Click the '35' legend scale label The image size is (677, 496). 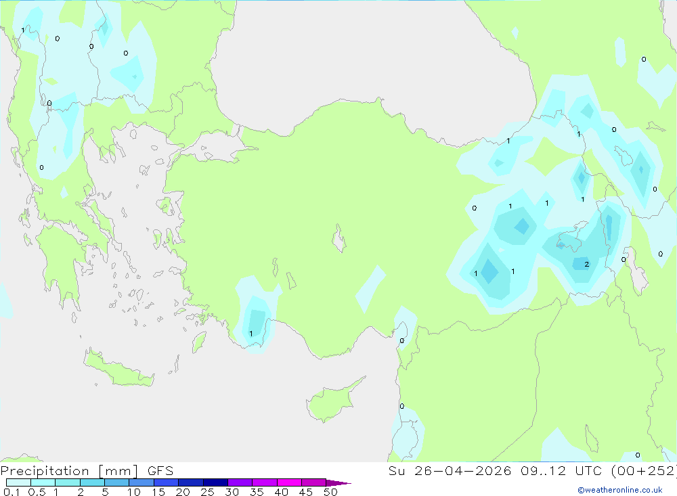pos(257,492)
